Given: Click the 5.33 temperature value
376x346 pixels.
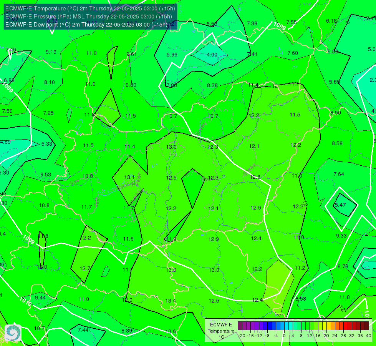Looking at the screenshot, I should point(47,144).
